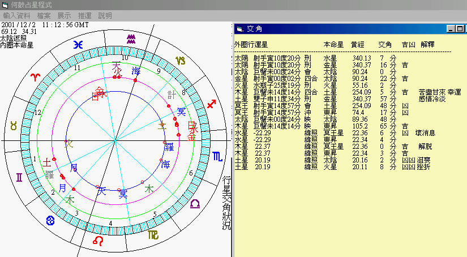
Task: Click the 吉凶 column header
Action: pos(409,45)
